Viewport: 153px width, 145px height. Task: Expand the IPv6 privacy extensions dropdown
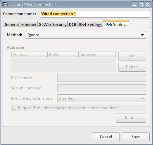point(101,98)
